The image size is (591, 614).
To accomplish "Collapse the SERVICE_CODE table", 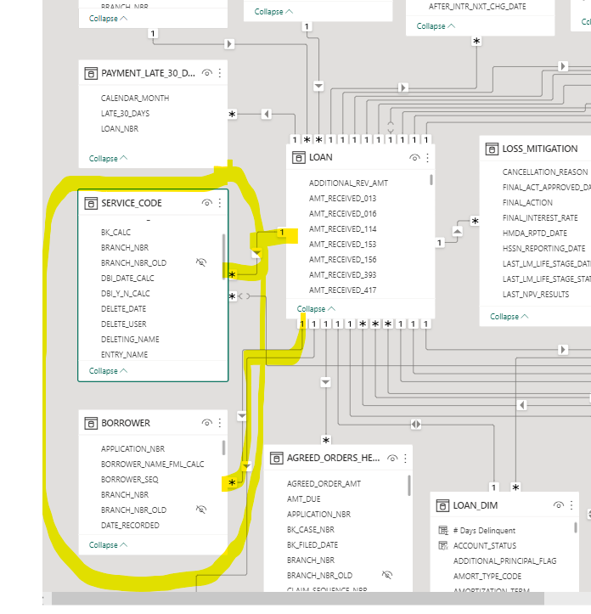I will (x=108, y=370).
